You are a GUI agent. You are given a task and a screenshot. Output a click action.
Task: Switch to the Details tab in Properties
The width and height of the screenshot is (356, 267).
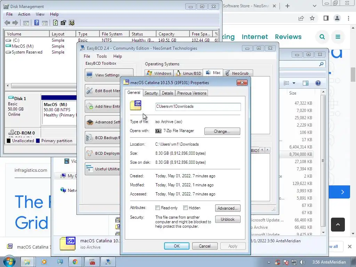[167, 93]
